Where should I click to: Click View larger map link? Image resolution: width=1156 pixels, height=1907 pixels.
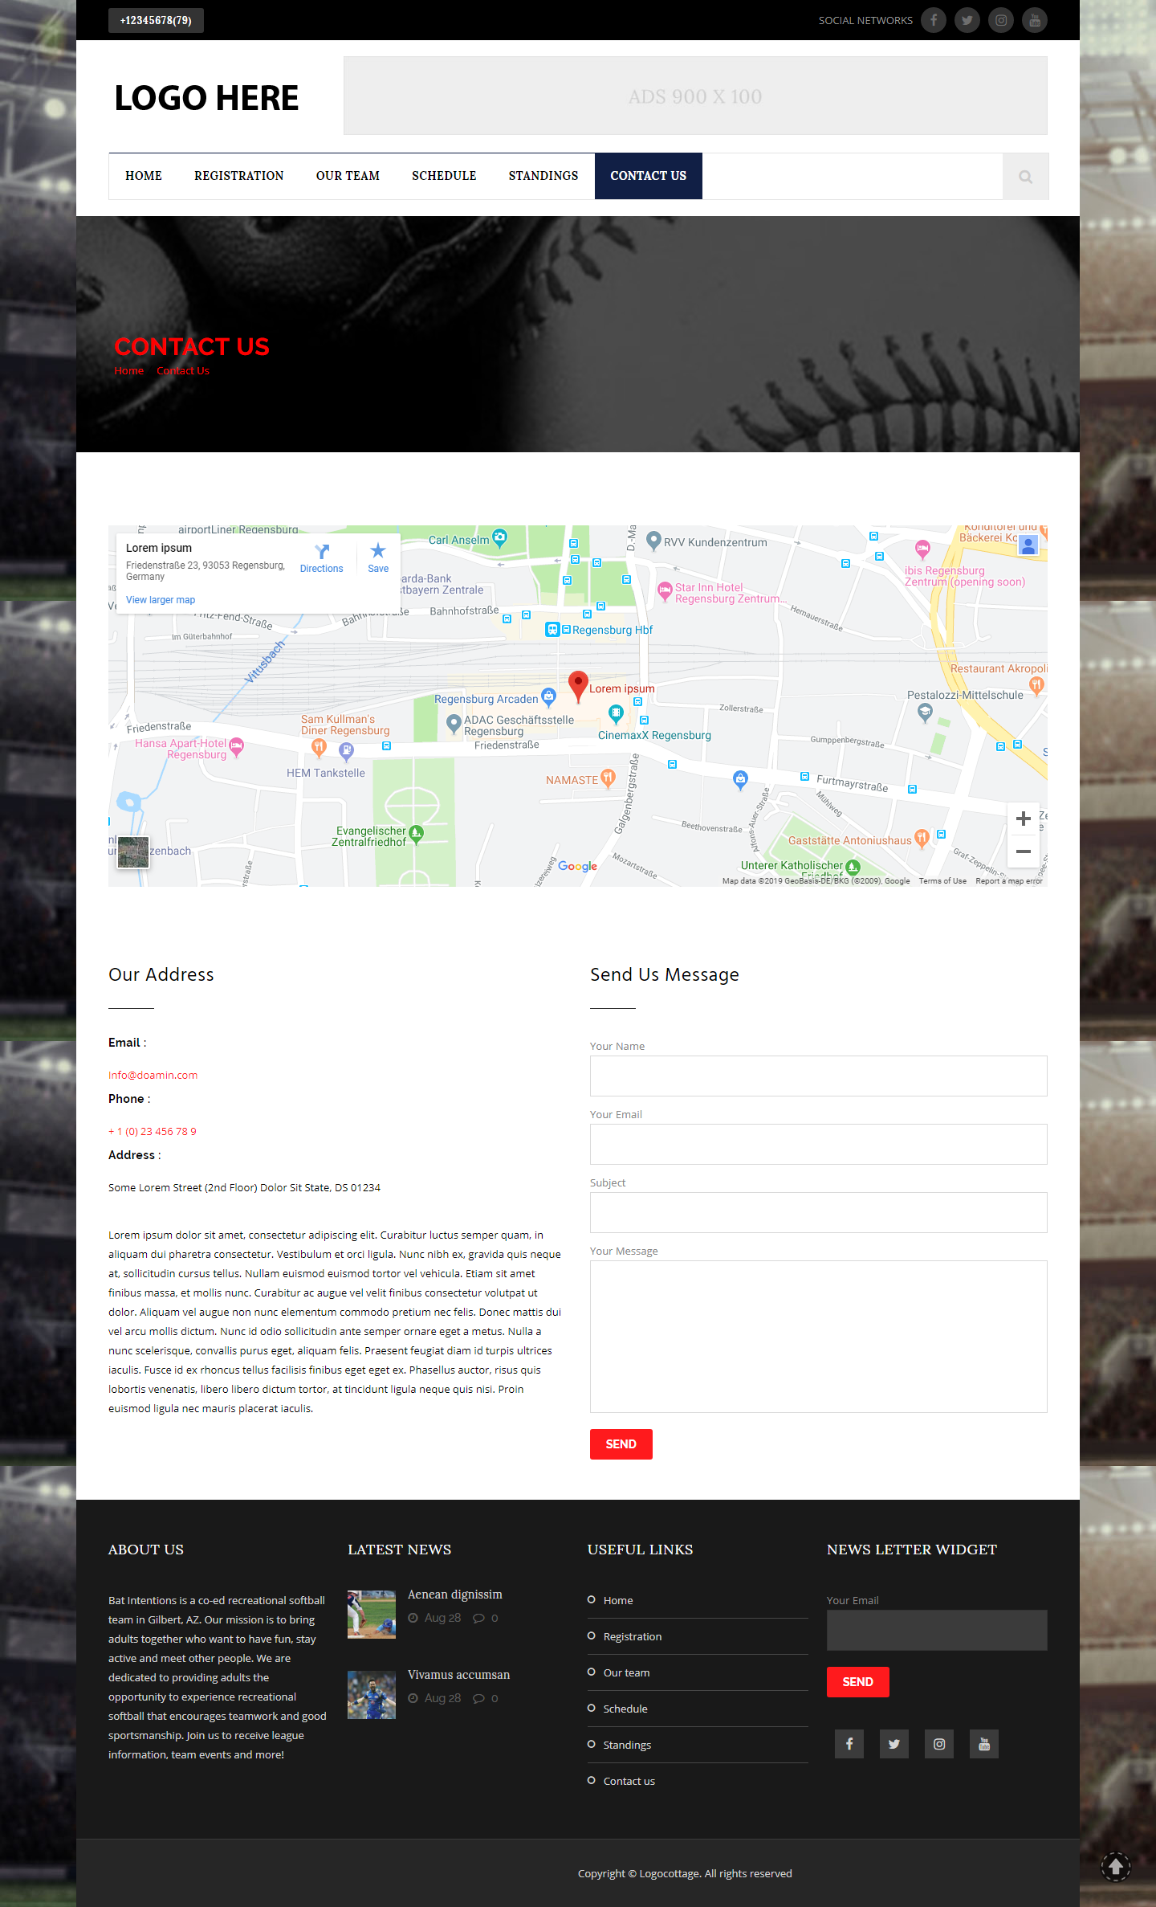[161, 600]
